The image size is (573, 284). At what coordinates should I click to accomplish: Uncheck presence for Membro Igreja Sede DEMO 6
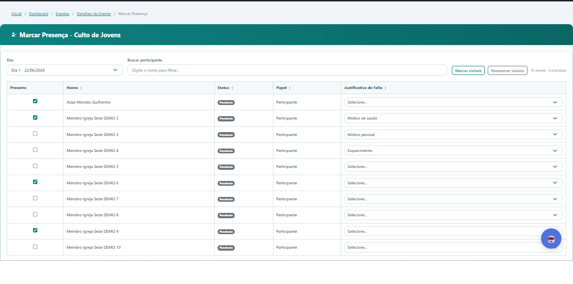35,182
